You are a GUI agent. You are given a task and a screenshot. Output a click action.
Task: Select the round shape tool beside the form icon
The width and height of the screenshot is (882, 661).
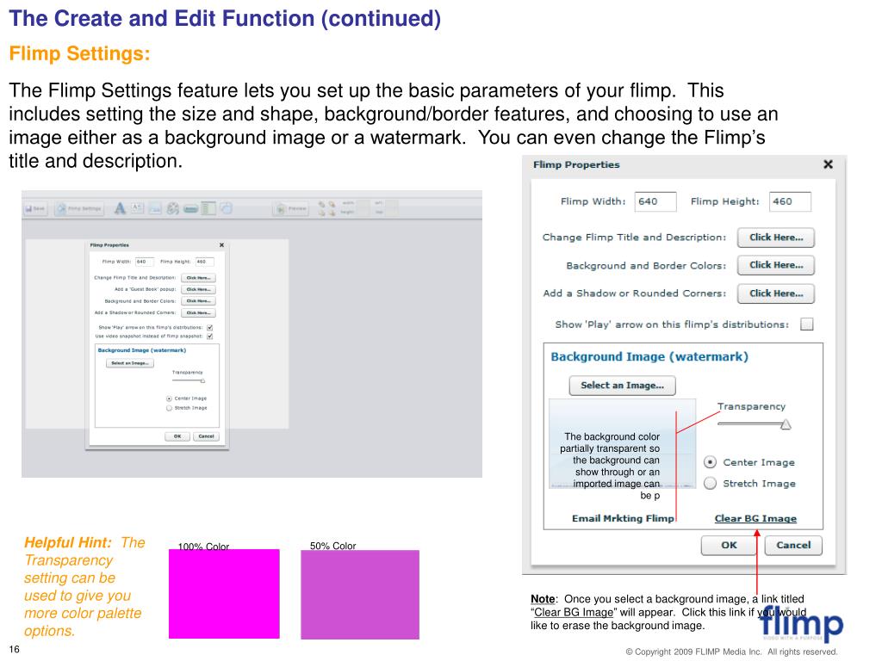point(227,208)
